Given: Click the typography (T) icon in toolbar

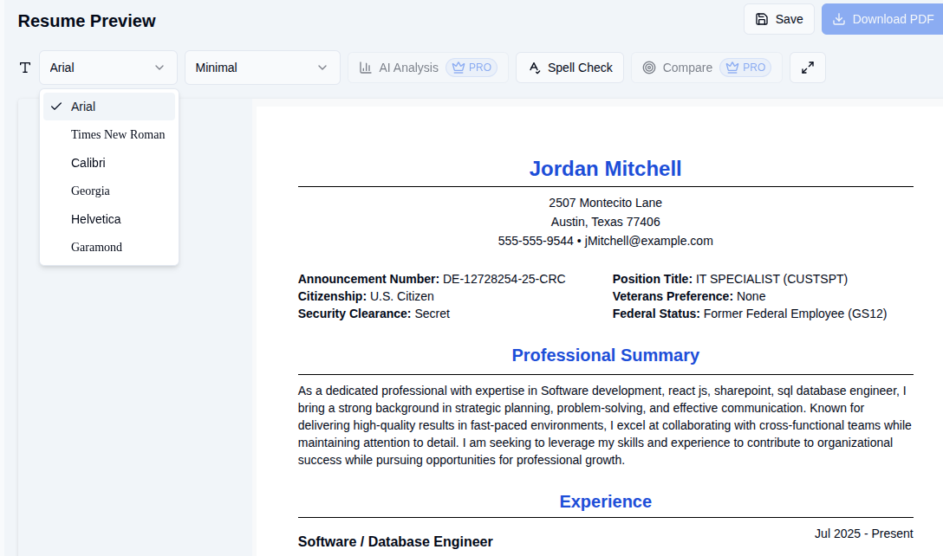Looking at the screenshot, I should point(24,67).
